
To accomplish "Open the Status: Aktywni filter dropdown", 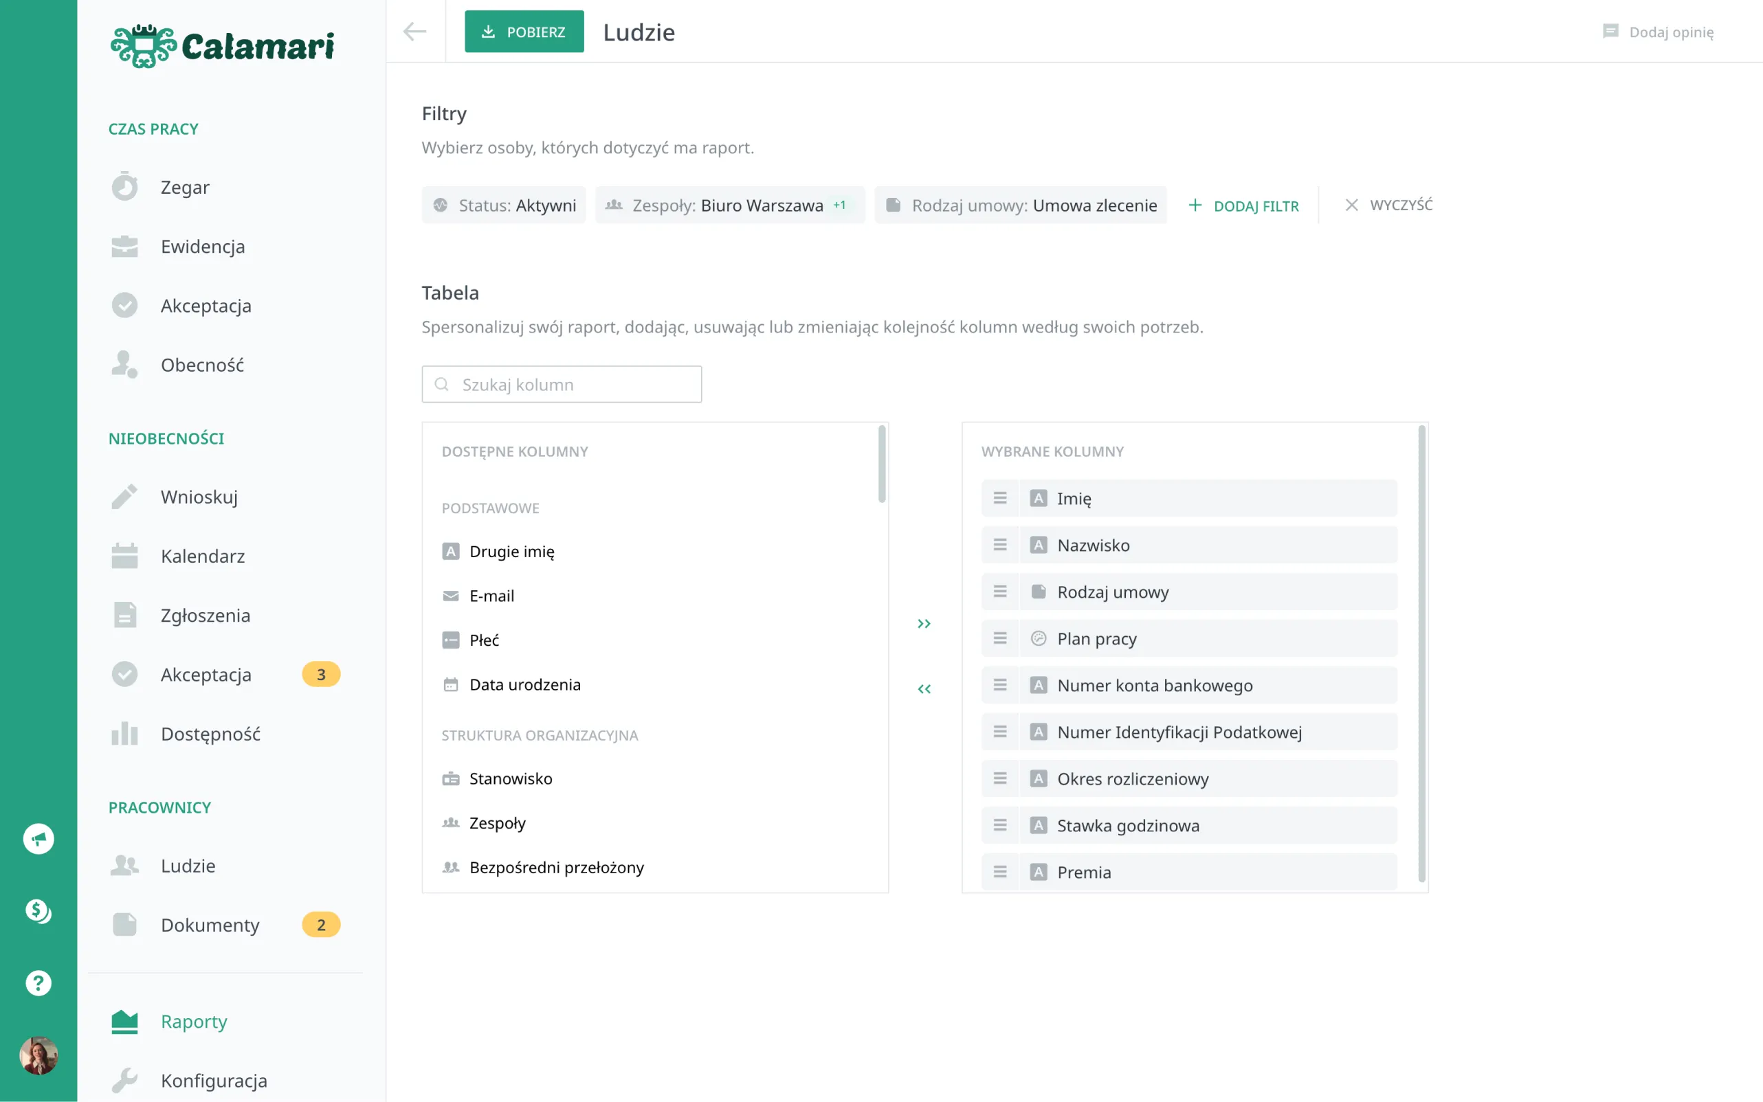I will (x=504, y=205).
